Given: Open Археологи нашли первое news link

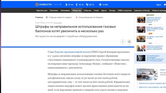Looking at the screenshot, I should point(153,83).
